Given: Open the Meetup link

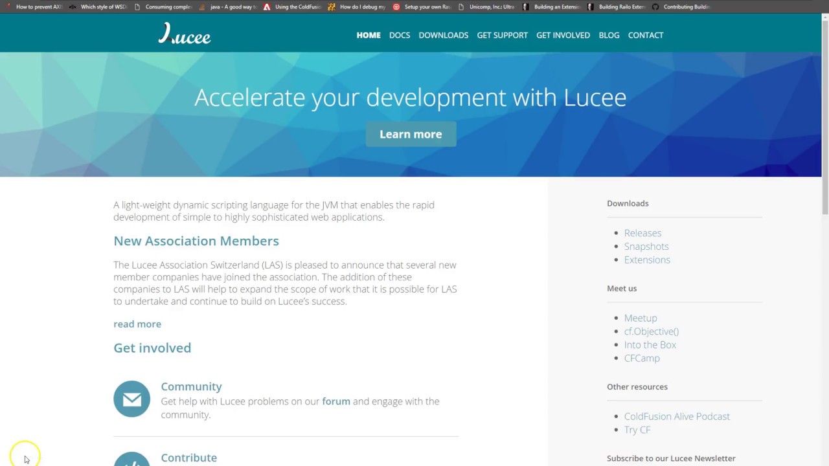Looking at the screenshot, I should (641, 318).
